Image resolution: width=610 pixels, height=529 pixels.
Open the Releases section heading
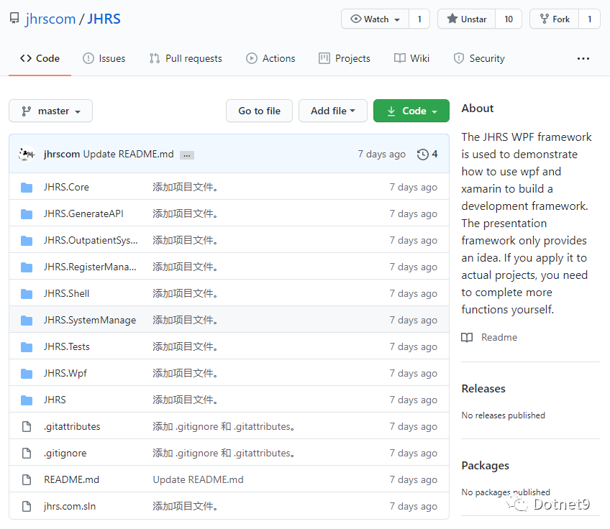[x=483, y=388]
